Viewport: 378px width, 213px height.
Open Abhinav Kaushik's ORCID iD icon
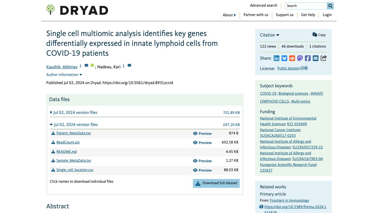coord(92,65)
